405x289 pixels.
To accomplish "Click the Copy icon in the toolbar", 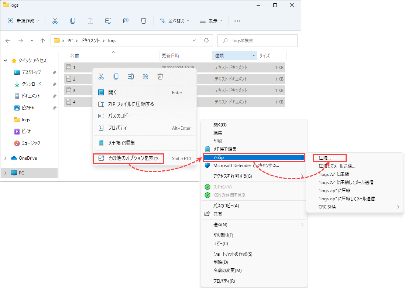I will (73, 21).
